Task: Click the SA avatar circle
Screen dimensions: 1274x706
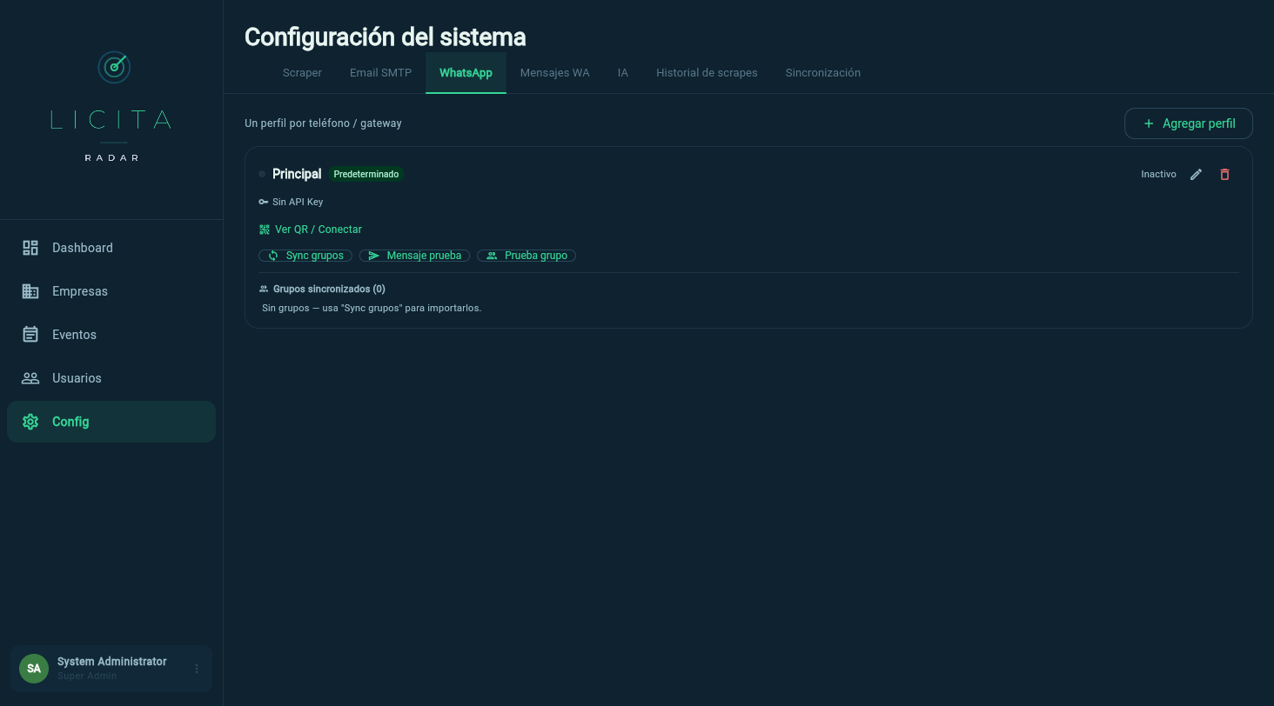Action: click(34, 669)
